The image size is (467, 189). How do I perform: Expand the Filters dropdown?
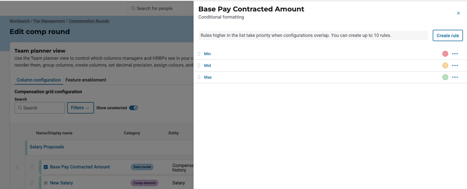(x=80, y=108)
